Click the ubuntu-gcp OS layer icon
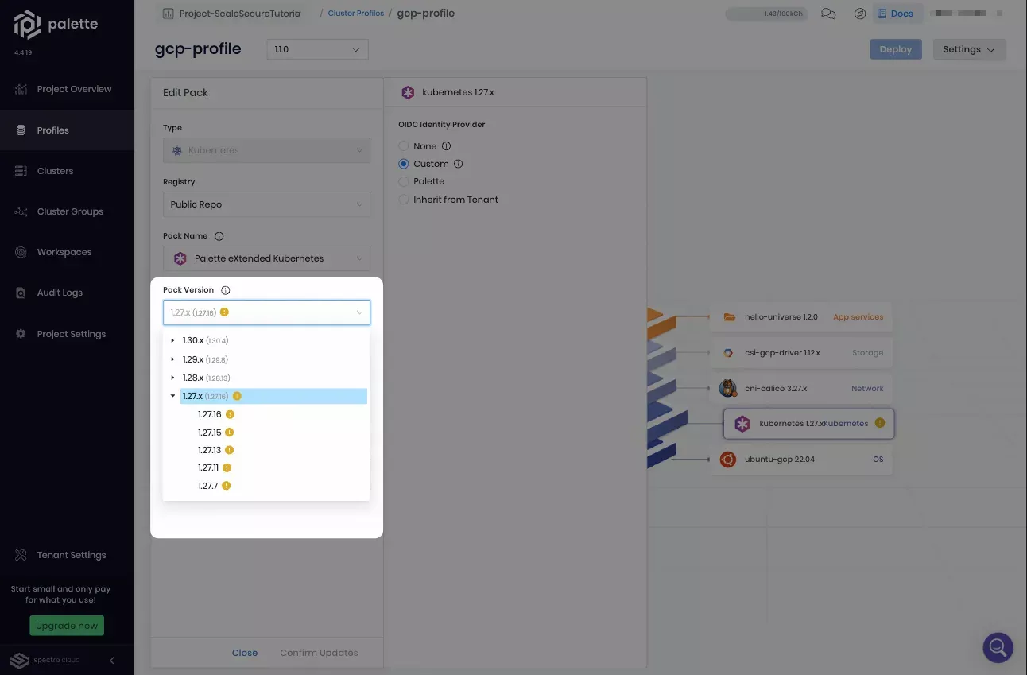The height and width of the screenshot is (675, 1027). pos(728,459)
